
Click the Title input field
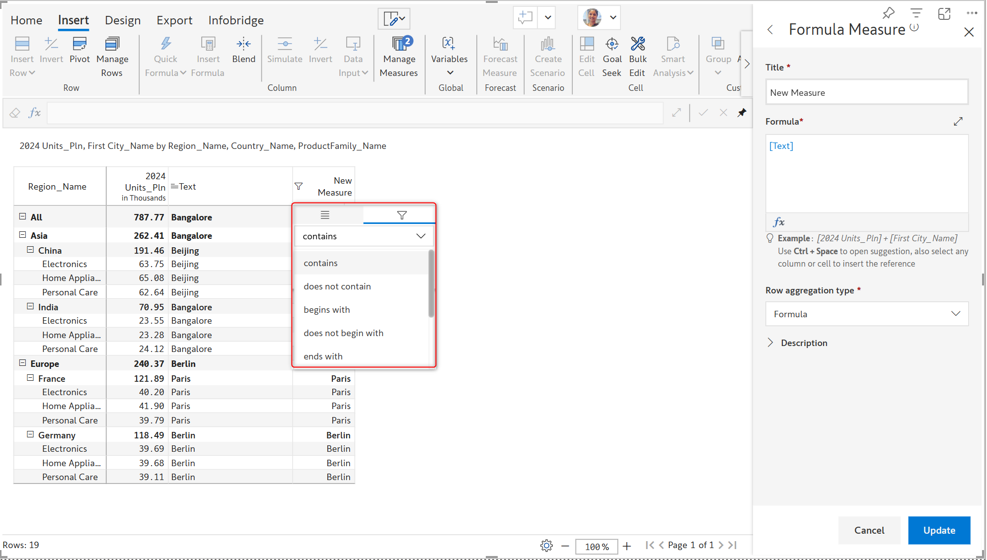866,93
